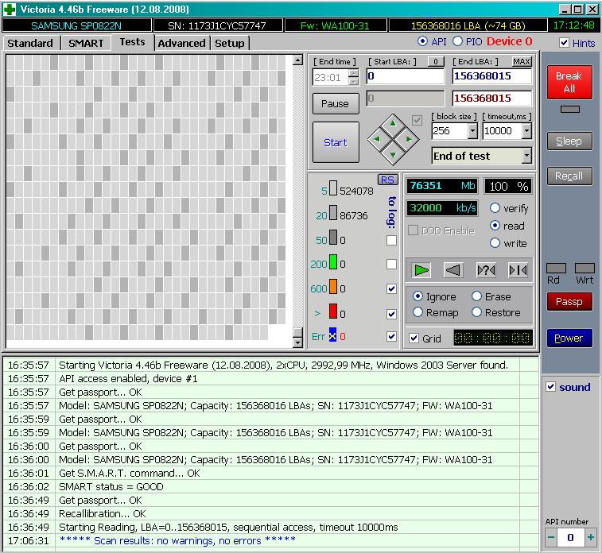Click the Recall button

click(569, 176)
